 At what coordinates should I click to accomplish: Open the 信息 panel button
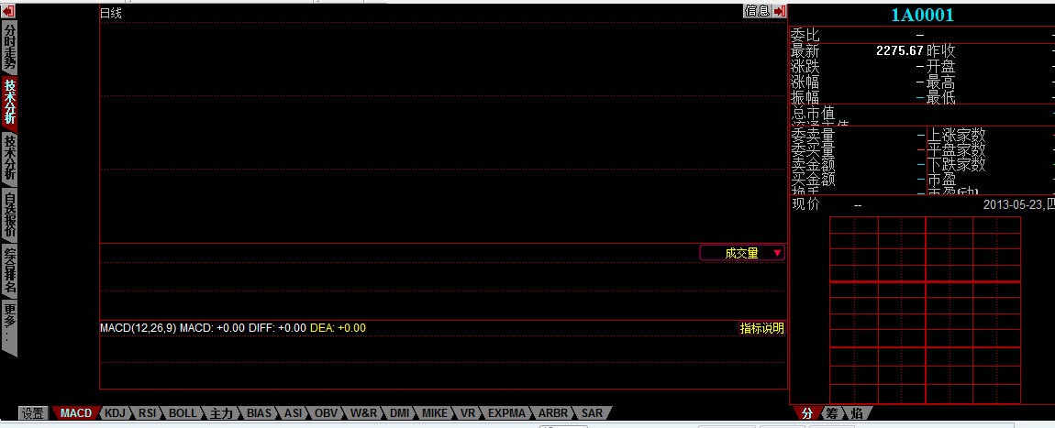(757, 11)
